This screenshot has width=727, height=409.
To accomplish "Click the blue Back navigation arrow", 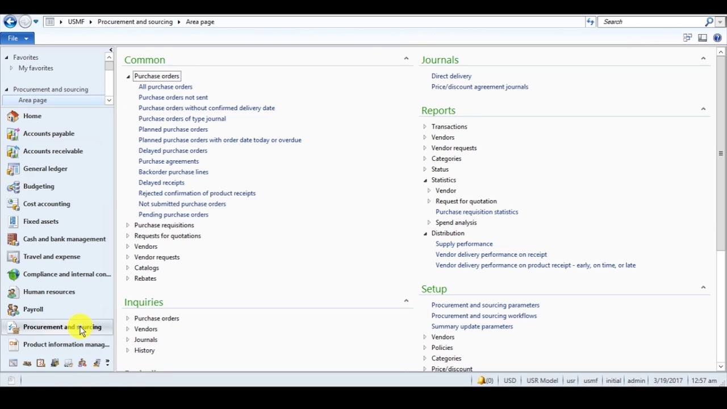I will [x=10, y=22].
